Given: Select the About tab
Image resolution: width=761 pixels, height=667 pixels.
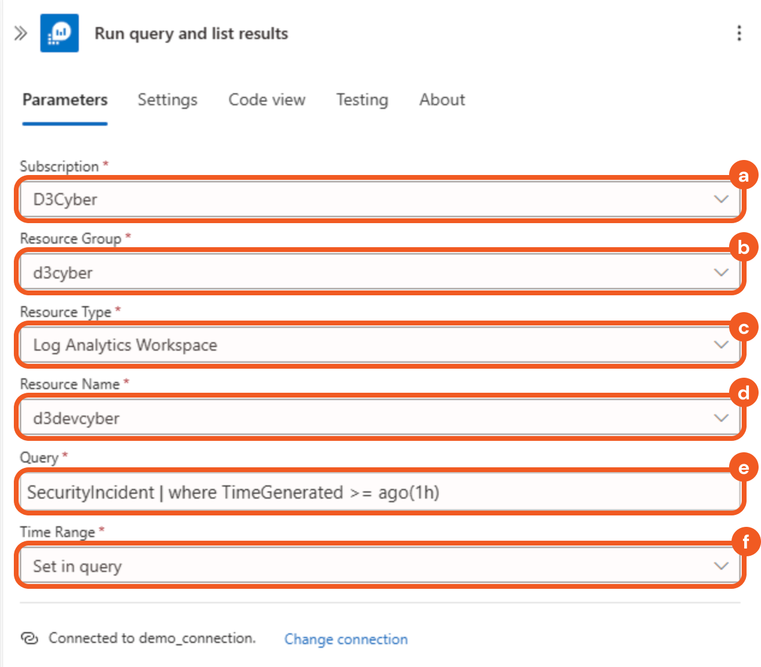Looking at the screenshot, I should point(442,100).
